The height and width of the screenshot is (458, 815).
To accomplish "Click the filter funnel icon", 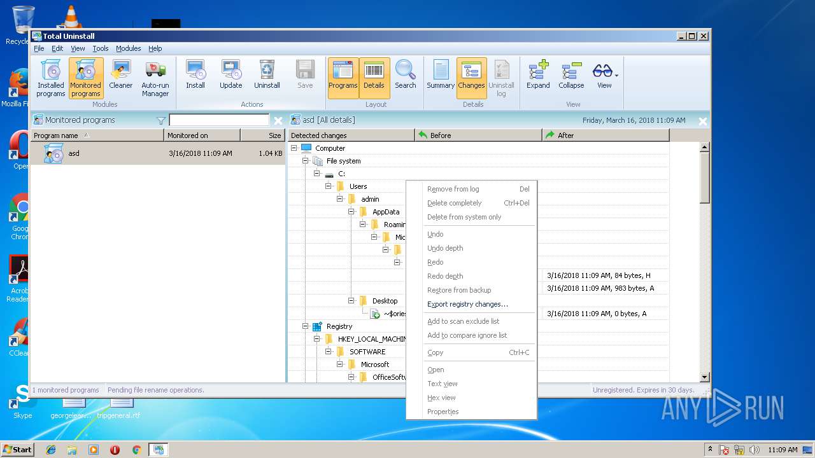I will [161, 120].
